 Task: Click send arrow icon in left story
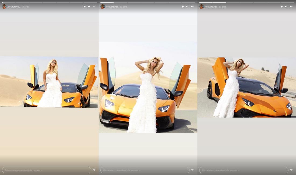click(94, 170)
